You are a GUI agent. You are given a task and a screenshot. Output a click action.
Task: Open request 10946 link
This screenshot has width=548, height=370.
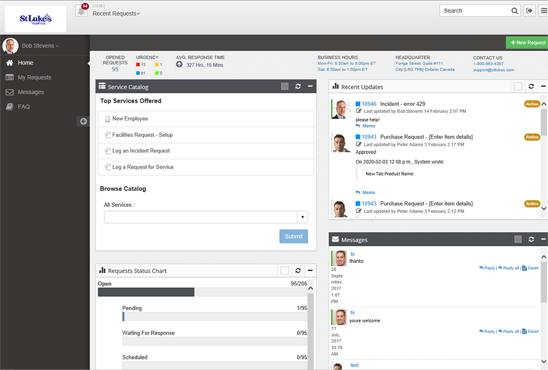[369, 104]
